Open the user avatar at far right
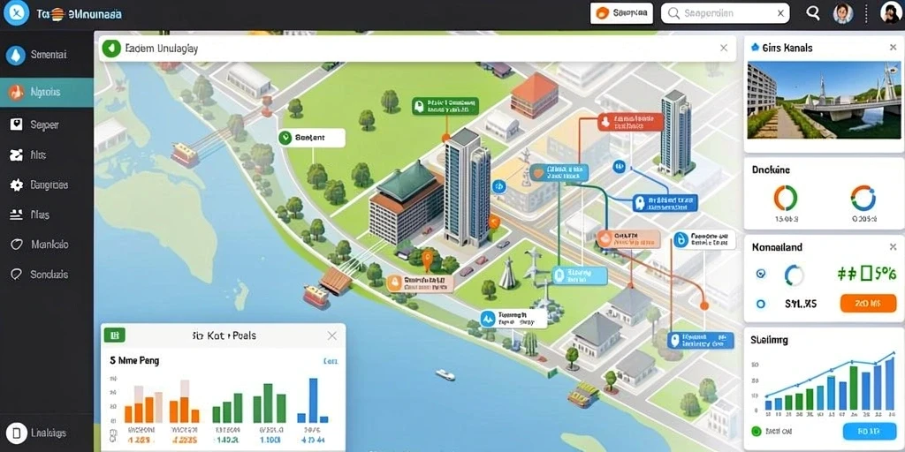Screen dimensions: 905x452 pos(893,12)
